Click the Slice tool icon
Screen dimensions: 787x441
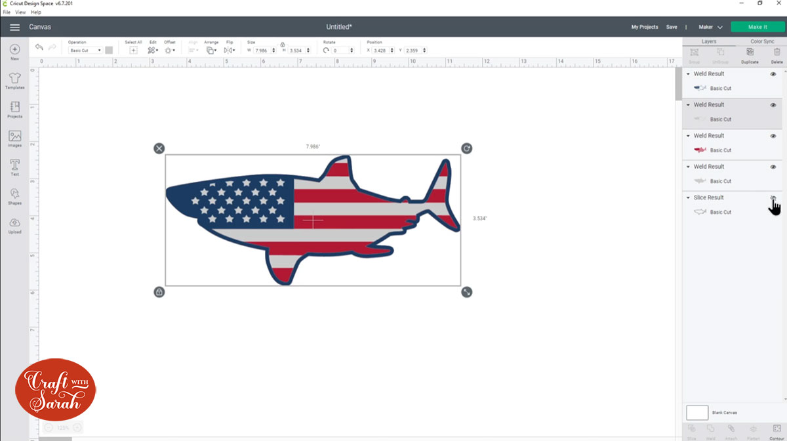[x=692, y=429]
